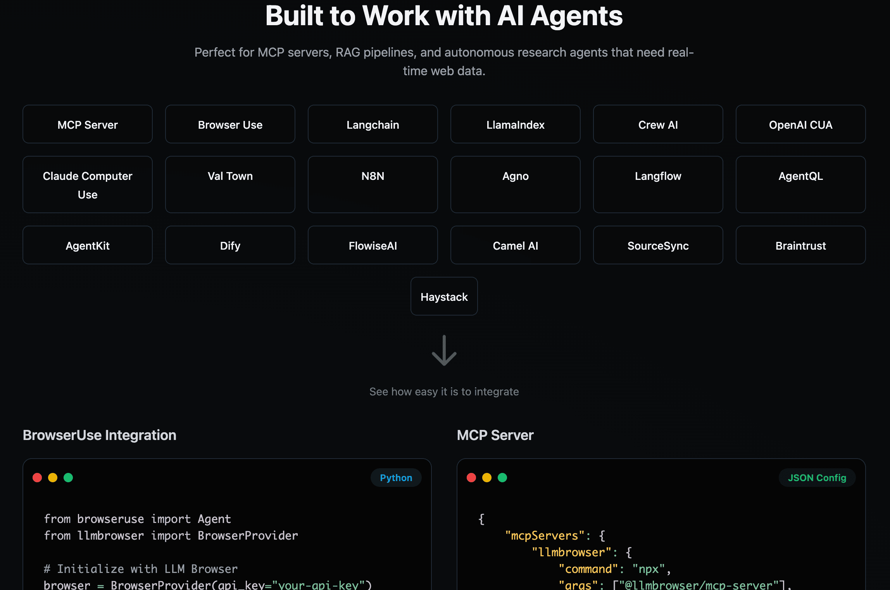Select the Braintrust integration card
890x590 pixels.
tap(801, 245)
